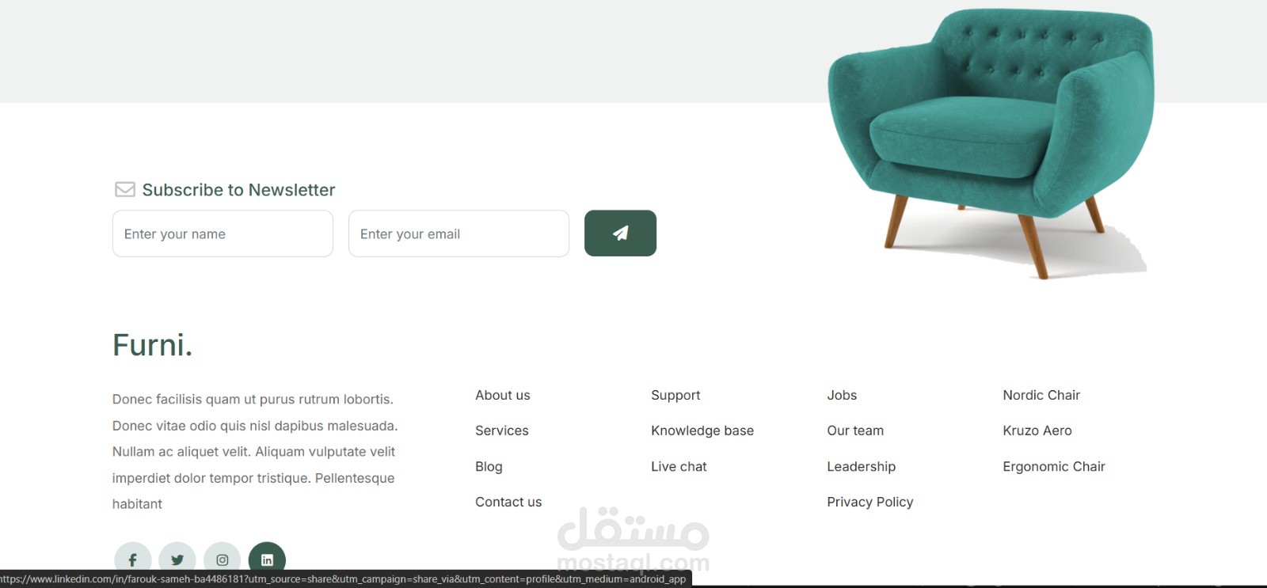Open the Blog footer link
Screen dimensions: 1267x588
pyautogui.click(x=489, y=467)
